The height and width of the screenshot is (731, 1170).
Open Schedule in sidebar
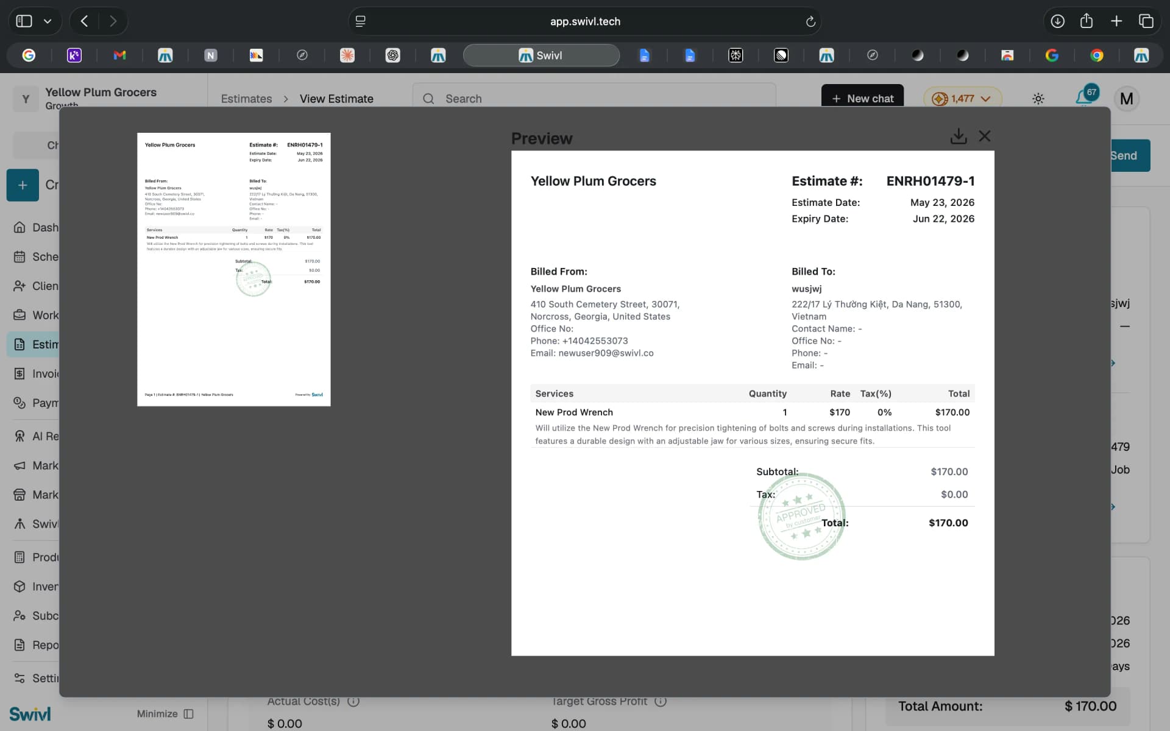click(x=37, y=256)
